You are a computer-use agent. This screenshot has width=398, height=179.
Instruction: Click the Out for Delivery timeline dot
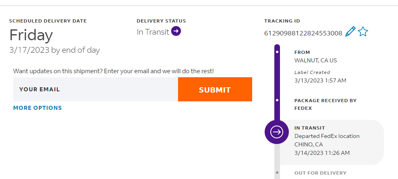coord(277,173)
